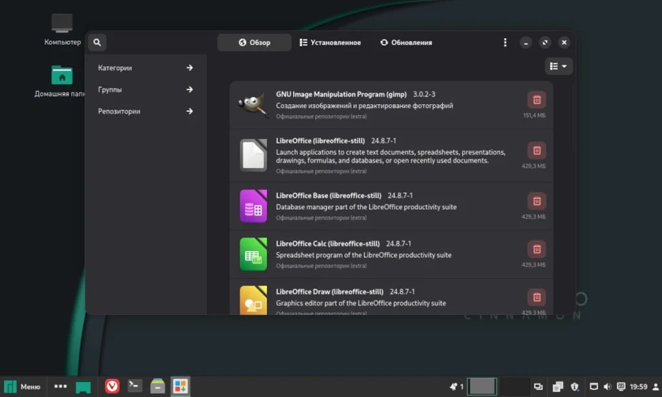This screenshot has height=397, width=662.
Task: Open the Меню start button in the taskbar
Action: click(x=22, y=387)
